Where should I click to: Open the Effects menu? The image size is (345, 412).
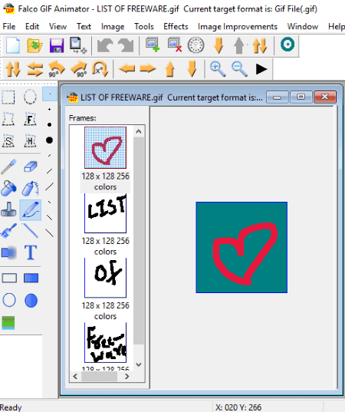pyautogui.click(x=176, y=26)
